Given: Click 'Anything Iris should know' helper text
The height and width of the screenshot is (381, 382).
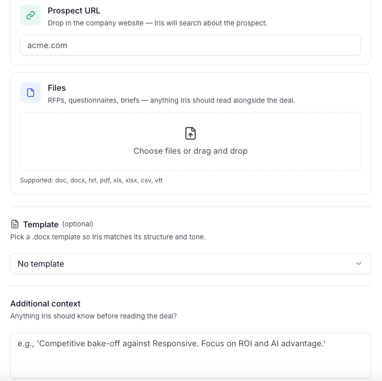Looking at the screenshot, I should (94, 316).
